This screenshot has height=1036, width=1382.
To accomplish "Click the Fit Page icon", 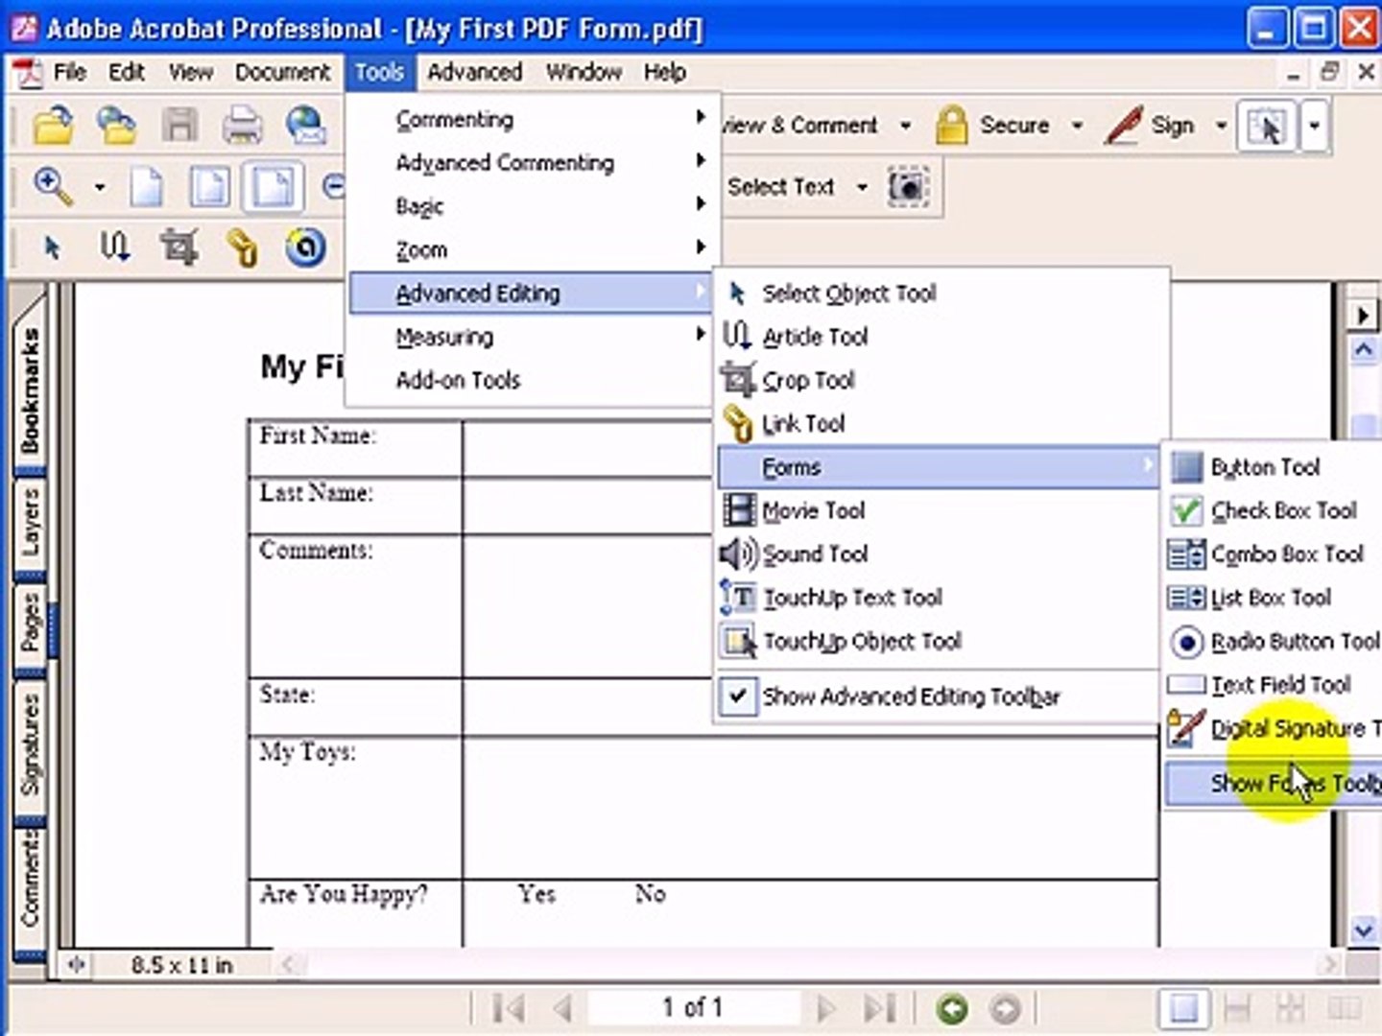I will (209, 186).
